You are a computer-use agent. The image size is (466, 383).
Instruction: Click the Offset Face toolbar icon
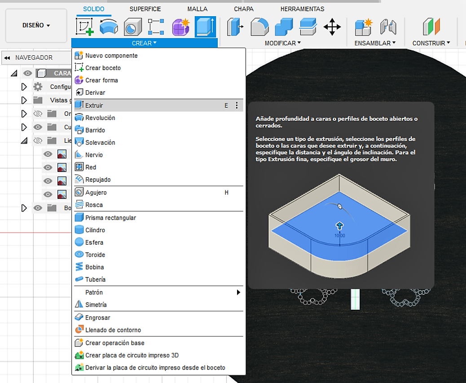pyautogui.click(x=308, y=27)
